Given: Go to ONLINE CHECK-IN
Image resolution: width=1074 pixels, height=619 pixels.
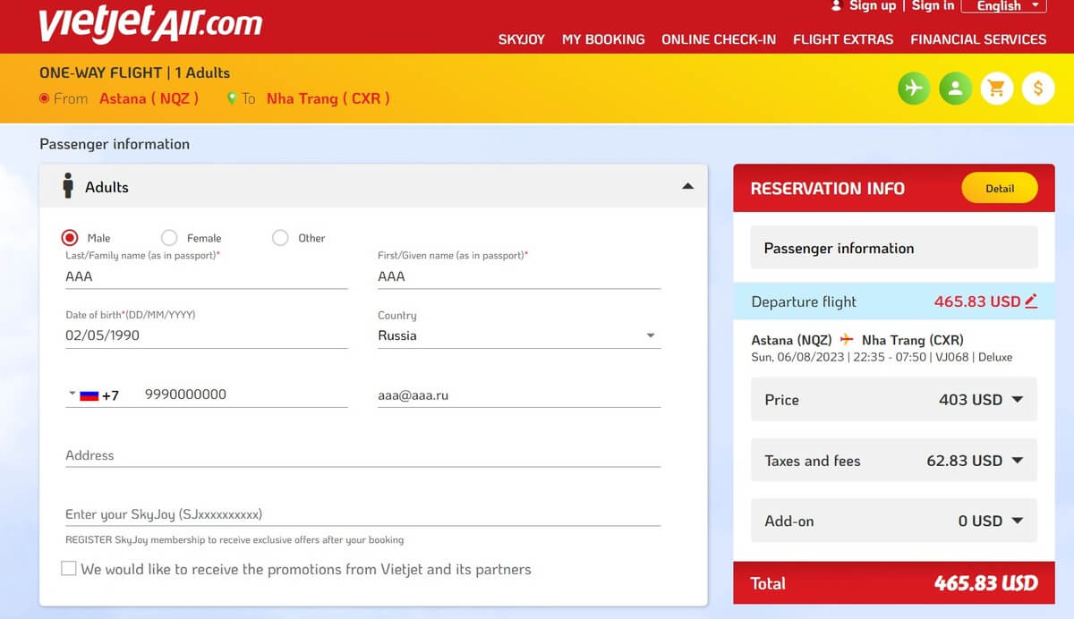Looking at the screenshot, I should [x=719, y=39].
